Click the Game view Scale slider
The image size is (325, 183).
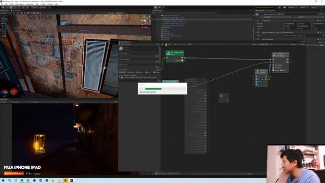(47, 102)
